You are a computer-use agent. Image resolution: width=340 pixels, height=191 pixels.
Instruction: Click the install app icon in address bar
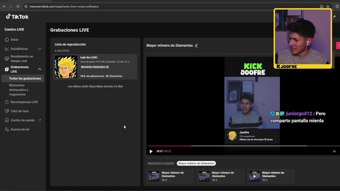tap(322, 6)
